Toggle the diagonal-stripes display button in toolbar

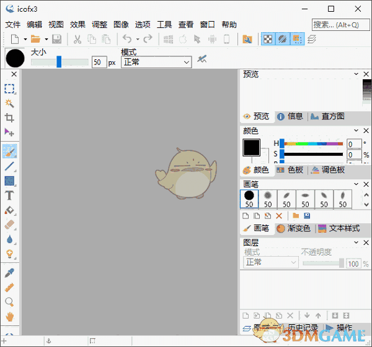282,39
